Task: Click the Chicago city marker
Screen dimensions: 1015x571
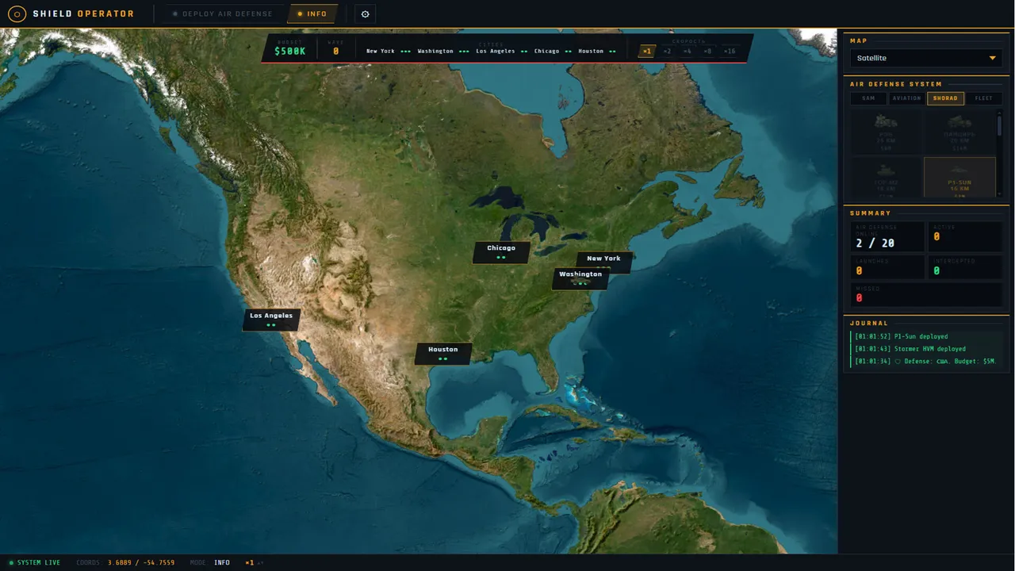Action: tap(501, 252)
